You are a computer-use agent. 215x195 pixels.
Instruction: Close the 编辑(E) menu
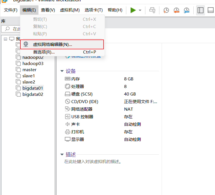[x=29, y=10]
